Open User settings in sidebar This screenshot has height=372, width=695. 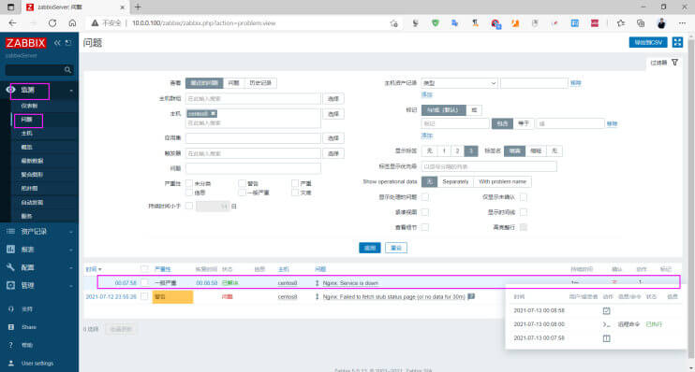click(x=37, y=364)
